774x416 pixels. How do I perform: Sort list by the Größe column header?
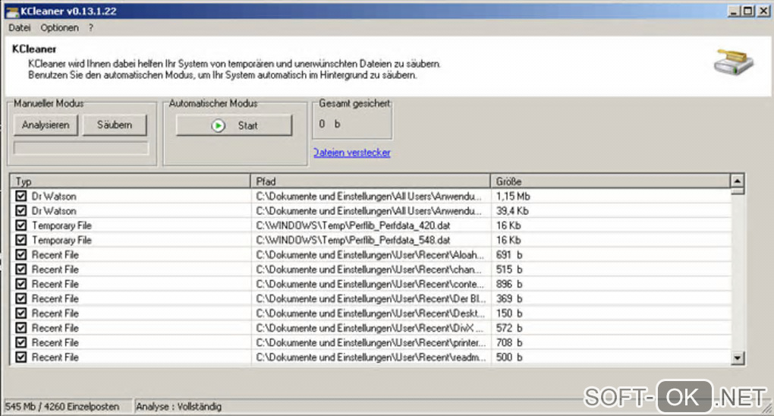pyautogui.click(x=610, y=181)
